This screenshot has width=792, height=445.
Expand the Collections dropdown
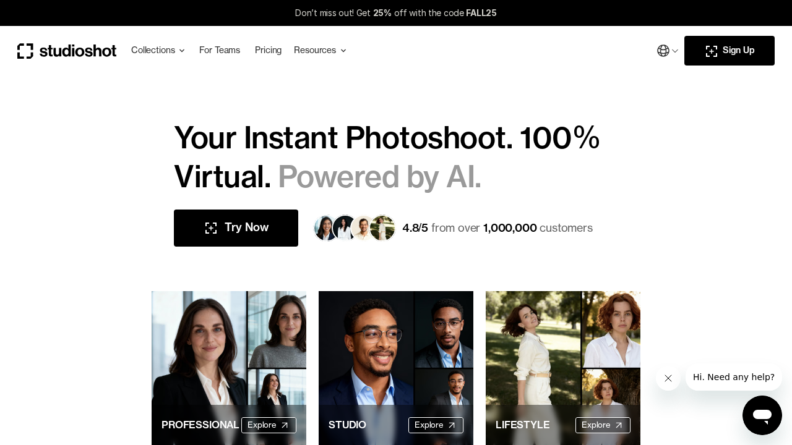pos(158,50)
